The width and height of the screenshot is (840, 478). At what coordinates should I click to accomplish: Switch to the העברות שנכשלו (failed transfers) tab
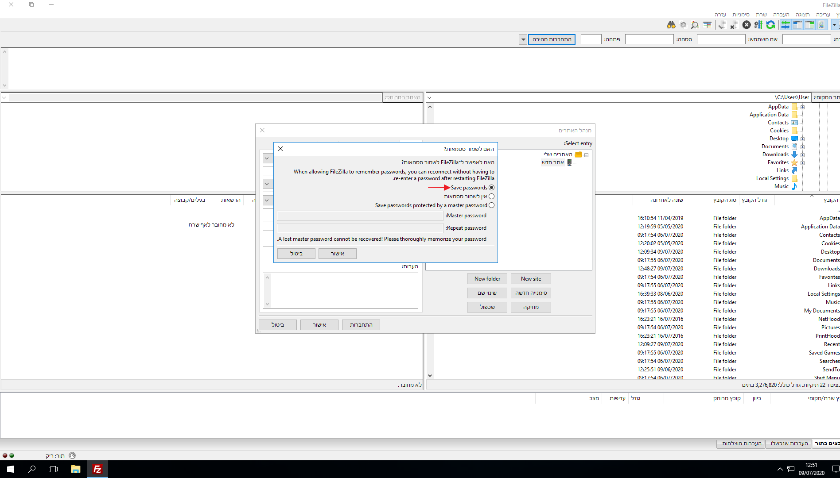[x=789, y=443]
